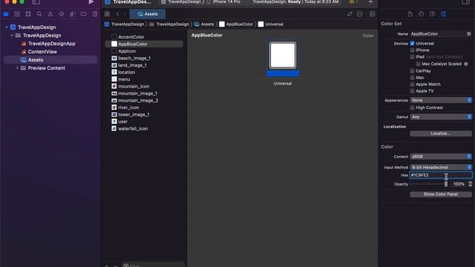Click the editor swap arrows icon
The height and width of the screenshot is (267, 475).
pyautogui.click(x=350, y=14)
